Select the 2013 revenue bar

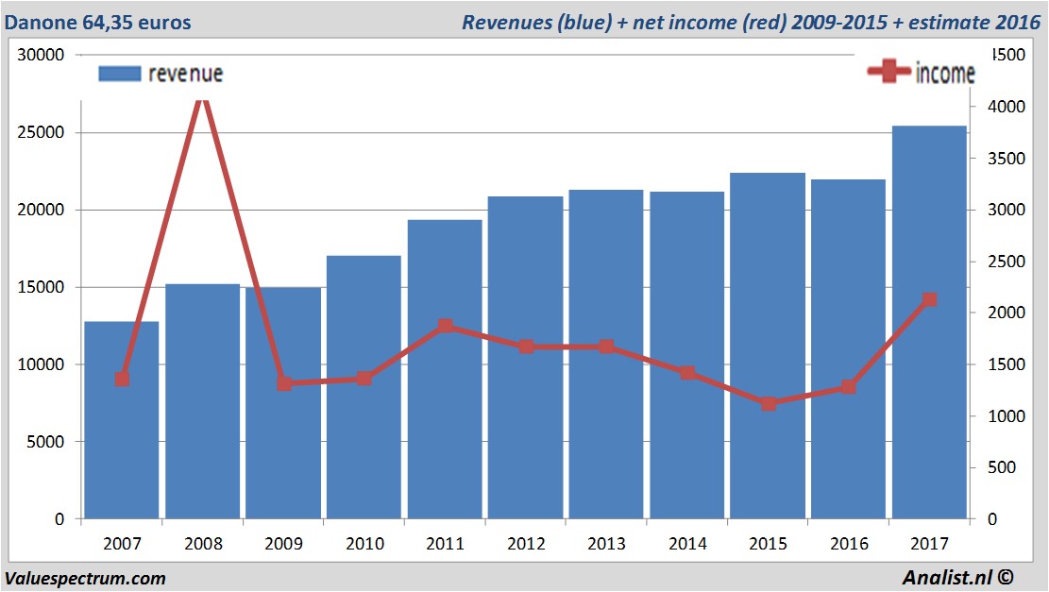(606, 354)
